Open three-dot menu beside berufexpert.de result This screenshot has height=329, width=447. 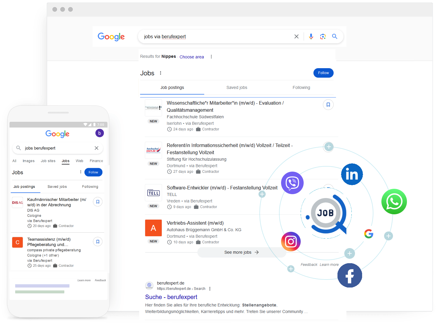point(210,289)
